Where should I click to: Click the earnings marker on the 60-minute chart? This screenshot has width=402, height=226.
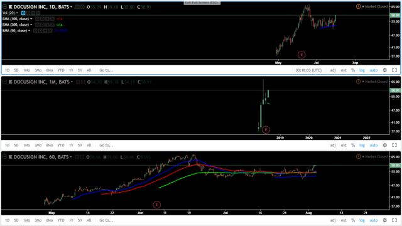(156, 205)
